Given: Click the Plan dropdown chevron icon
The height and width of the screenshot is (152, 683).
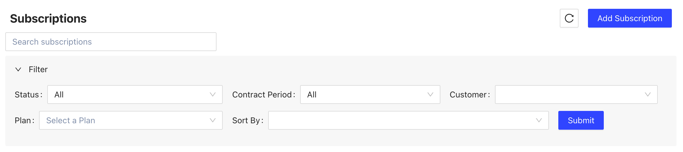Looking at the screenshot, I should [x=213, y=120].
